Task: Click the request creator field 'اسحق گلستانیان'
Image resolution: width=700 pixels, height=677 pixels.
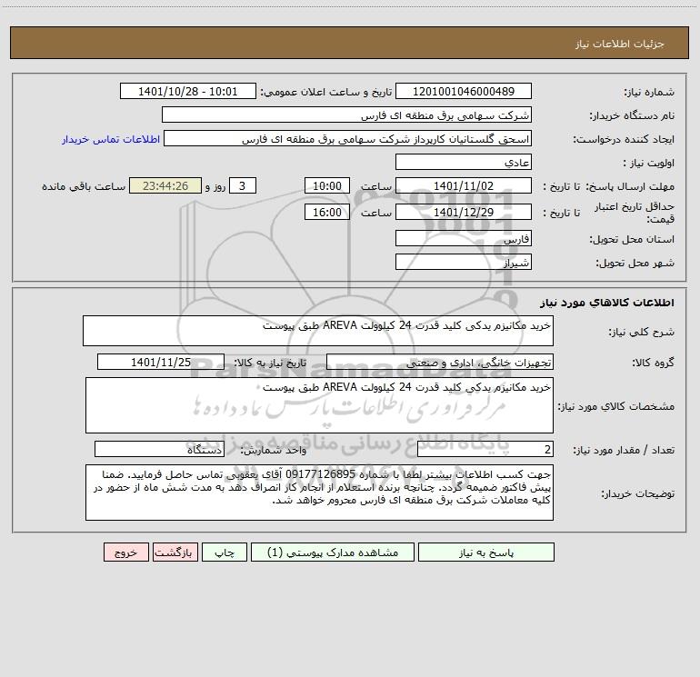Action: point(348,138)
